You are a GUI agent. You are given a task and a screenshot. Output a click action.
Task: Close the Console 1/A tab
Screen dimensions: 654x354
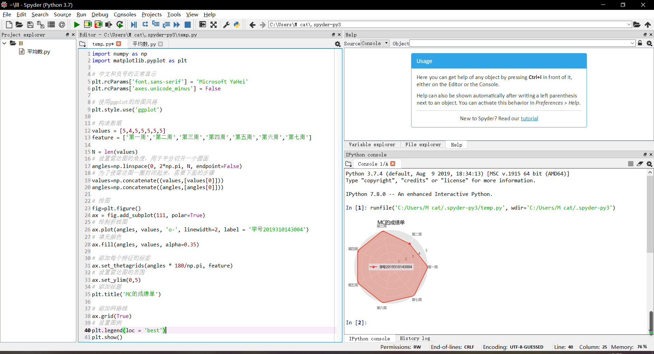[393, 164]
